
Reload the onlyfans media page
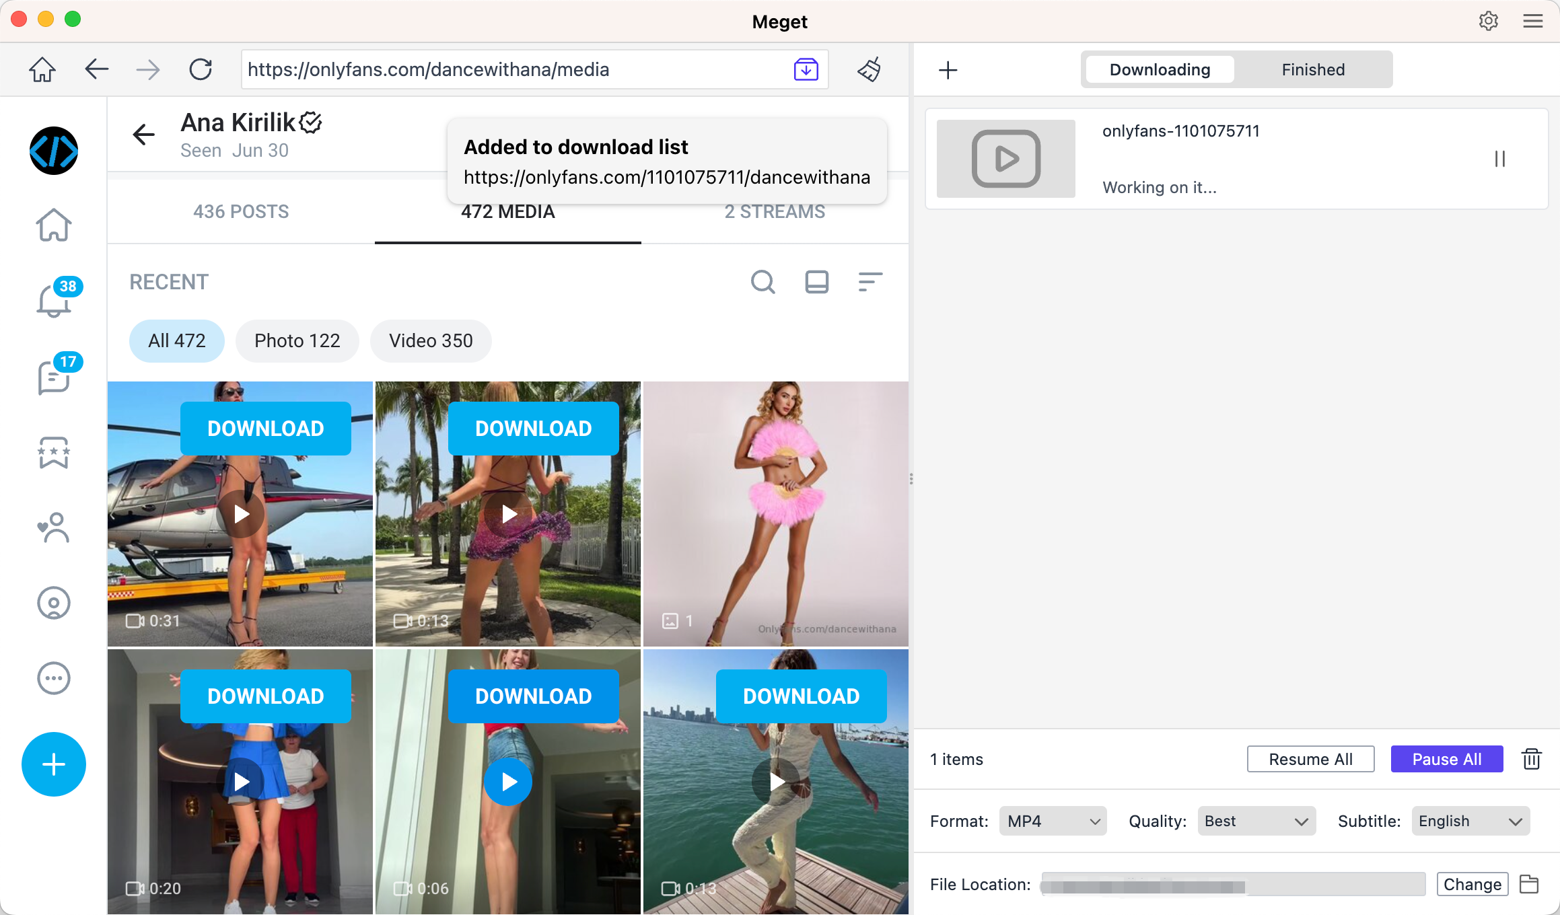tap(200, 69)
